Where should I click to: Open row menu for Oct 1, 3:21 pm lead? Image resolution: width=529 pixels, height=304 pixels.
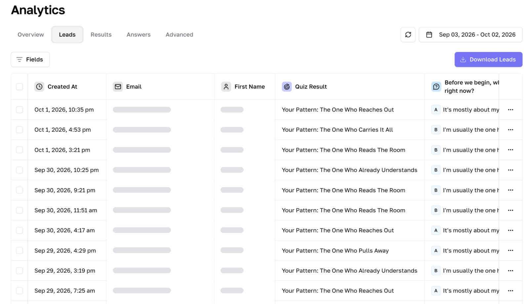click(x=510, y=150)
